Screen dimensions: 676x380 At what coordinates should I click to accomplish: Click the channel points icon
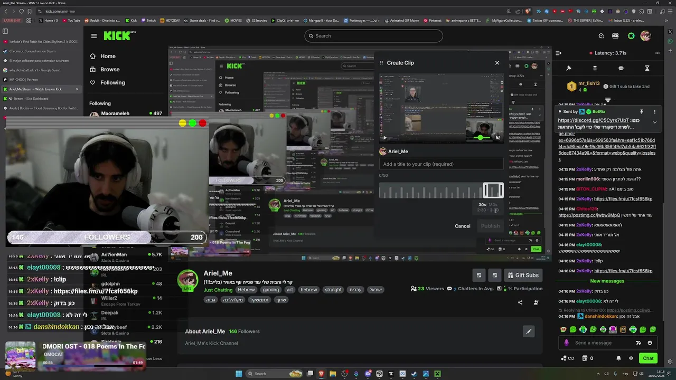click(567, 358)
